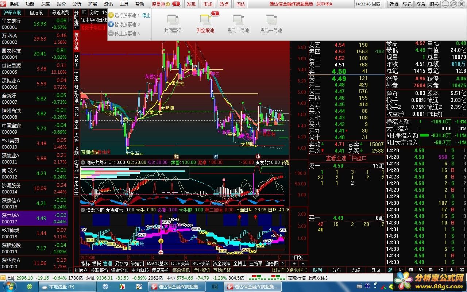
Task: Switch to 最近浏览 tab
Action: click(x=60, y=12)
